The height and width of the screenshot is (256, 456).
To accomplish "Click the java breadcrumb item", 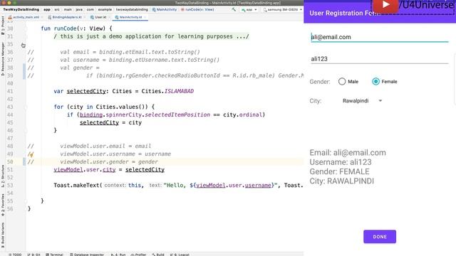I will tap(79, 9).
